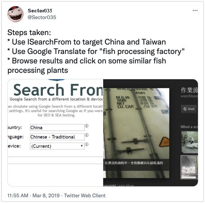
Task: Focus the Language field with Chinese - Traditional
Action: pyautogui.click(x=57, y=137)
